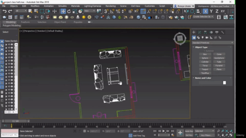Screen dimensions: 246x138
Task: Toggle Percent Snap
Action: click(118, 11)
